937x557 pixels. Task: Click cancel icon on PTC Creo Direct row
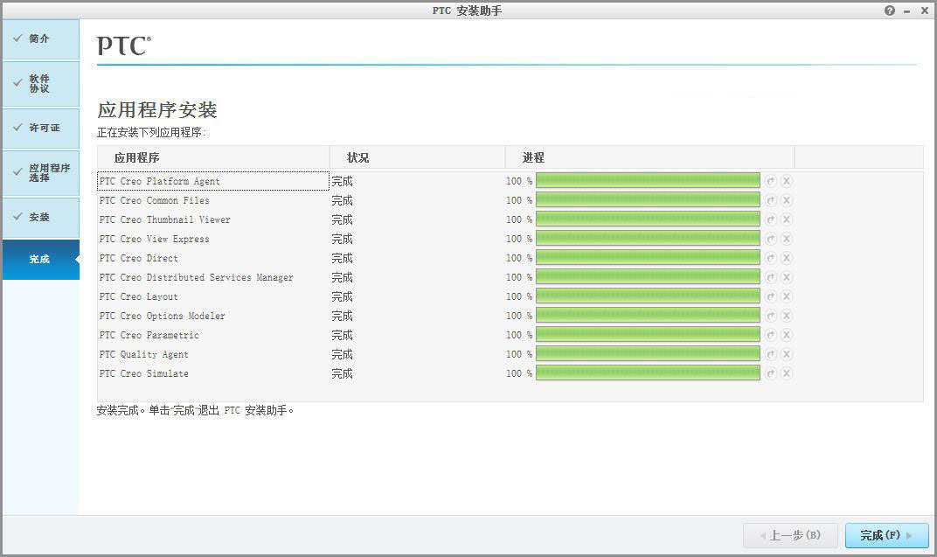[786, 258]
